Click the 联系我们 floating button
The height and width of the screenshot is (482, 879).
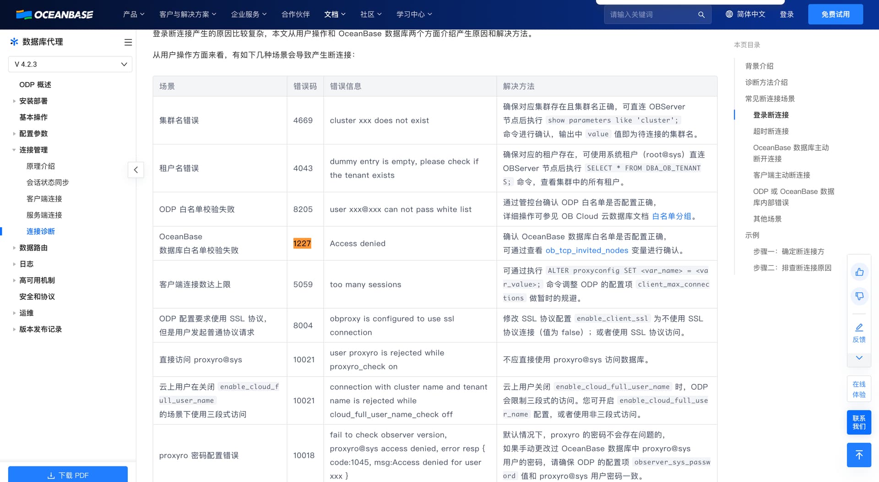click(859, 422)
